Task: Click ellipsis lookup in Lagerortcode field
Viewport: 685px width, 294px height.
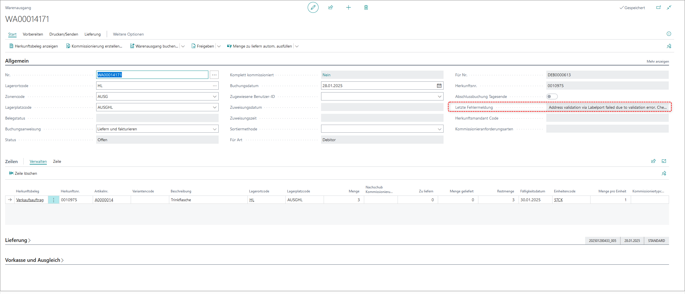Action: (x=215, y=86)
